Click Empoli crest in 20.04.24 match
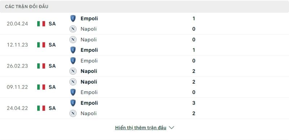The image size is (289, 140). click(73, 19)
